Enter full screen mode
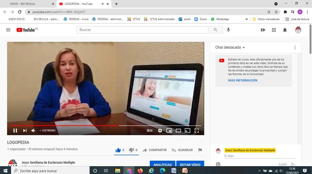Image resolution: width=312 pixels, height=174 pixels. coord(197,130)
